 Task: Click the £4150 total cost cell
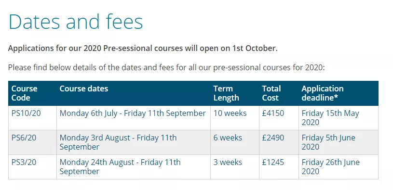click(x=279, y=118)
